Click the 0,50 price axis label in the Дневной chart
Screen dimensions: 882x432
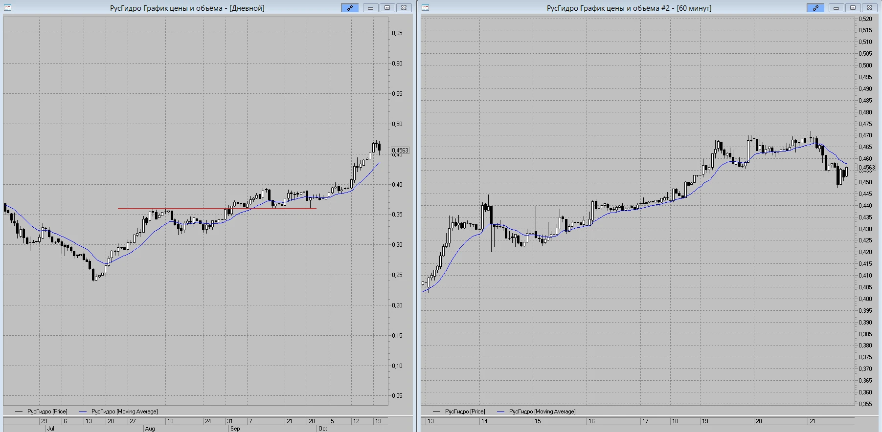tap(397, 124)
